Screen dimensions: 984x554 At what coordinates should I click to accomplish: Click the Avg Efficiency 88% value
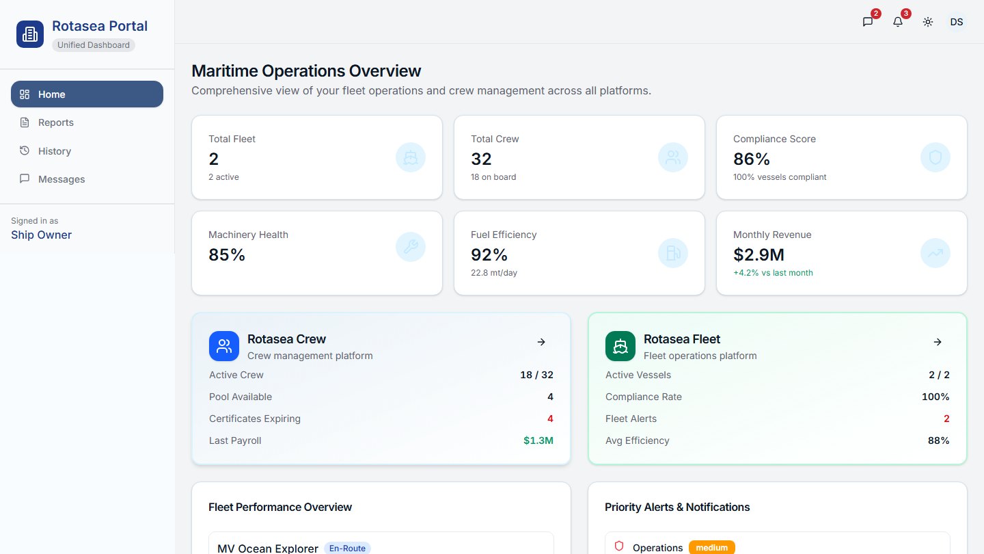point(938,440)
